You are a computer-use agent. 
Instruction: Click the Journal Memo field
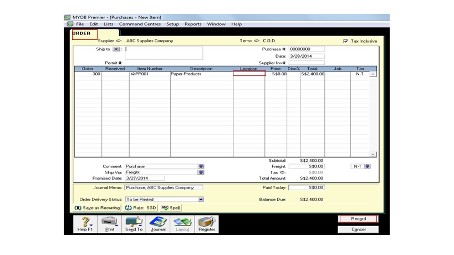(x=164, y=187)
